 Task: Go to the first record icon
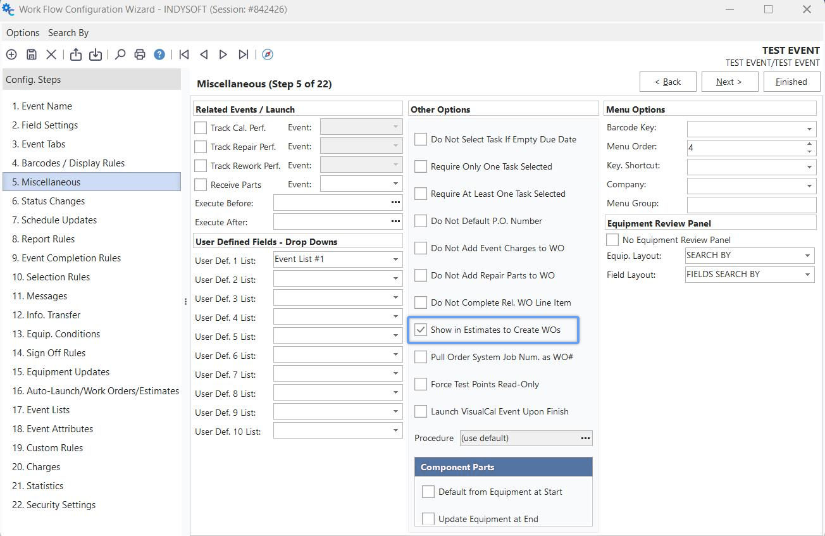tap(184, 54)
